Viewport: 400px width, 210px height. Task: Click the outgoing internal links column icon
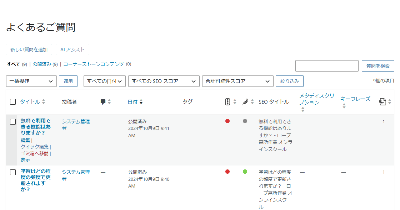[x=382, y=102]
